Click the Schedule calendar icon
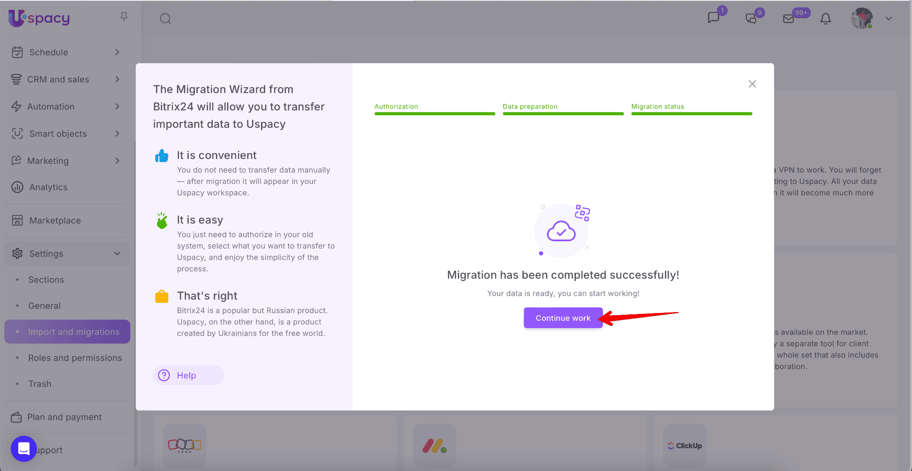 click(17, 52)
